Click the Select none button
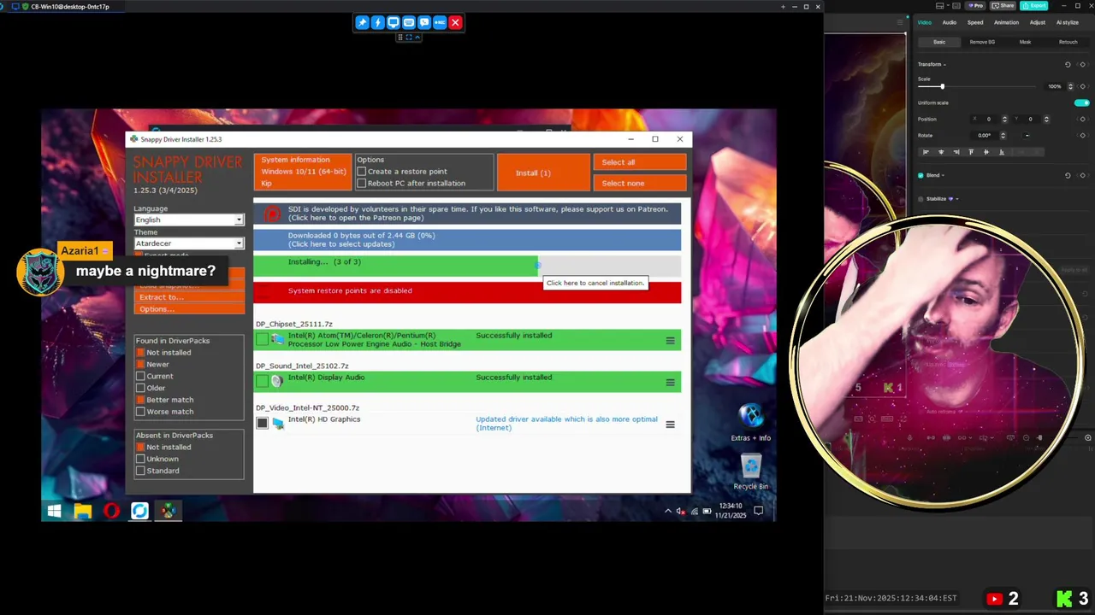The image size is (1095, 615). (640, 183)
